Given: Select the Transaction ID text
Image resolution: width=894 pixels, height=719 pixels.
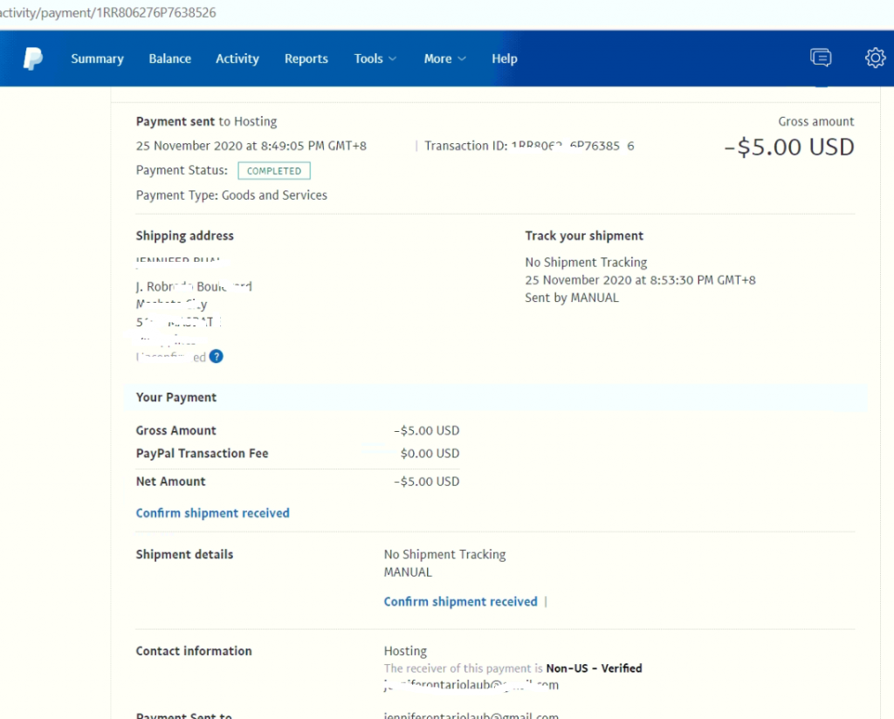Looking at the screenshot, I should click(529, 146).
